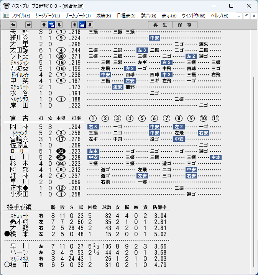Screen dimensions: 258x275
Task: Open the リーグデータ(L) menu
Action: pyautogui.click(x=48, y=16)
